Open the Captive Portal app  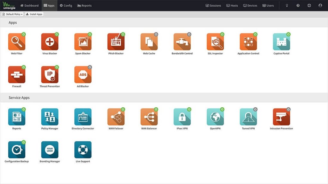pyautogui.click(x=281, y=42)
